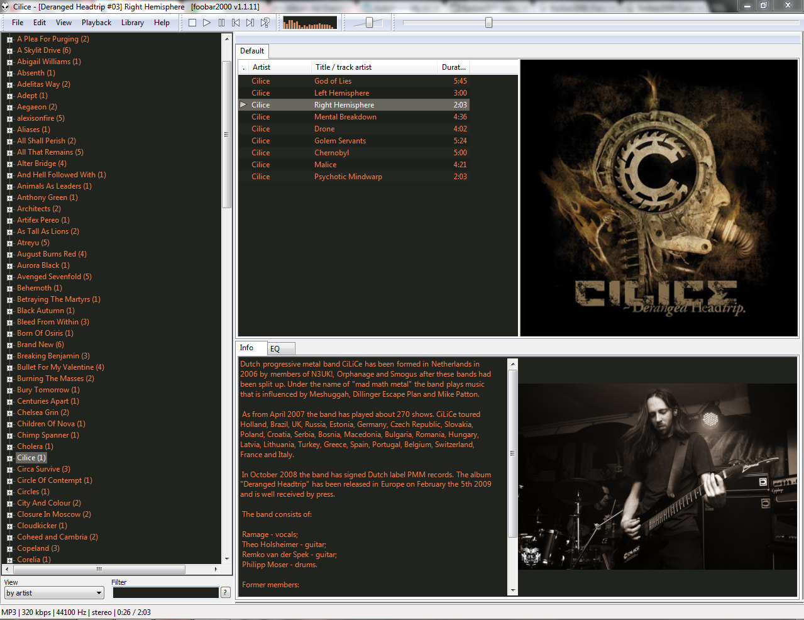Open the 'by artist' view dropdown
Viewport: 804px width, 620px height.
point(54,593)
